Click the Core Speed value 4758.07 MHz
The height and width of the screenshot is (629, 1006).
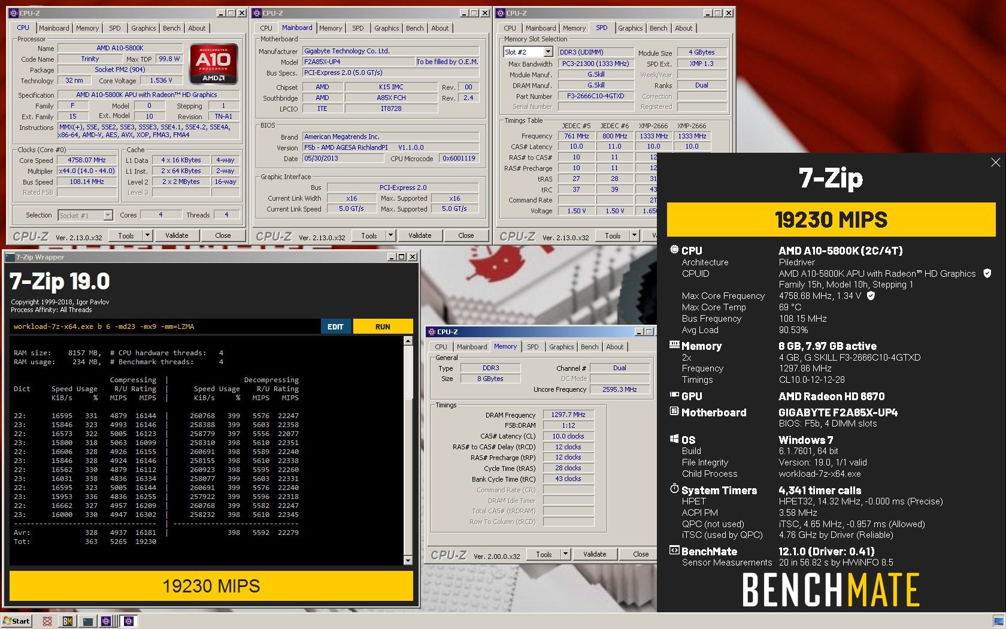pos(87,161)
